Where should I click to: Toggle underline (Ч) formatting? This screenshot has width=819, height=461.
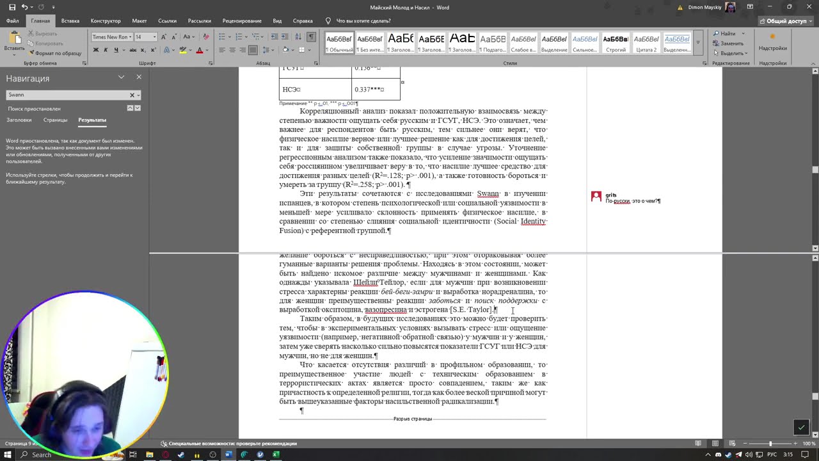coord(116,50)
